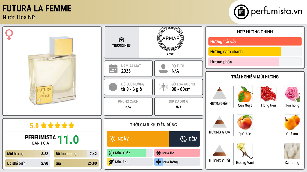Image resolution: width=307 pixels, height=172 pixels.
Task: Click the calendar icon for launch year
Action: [113, 69]
